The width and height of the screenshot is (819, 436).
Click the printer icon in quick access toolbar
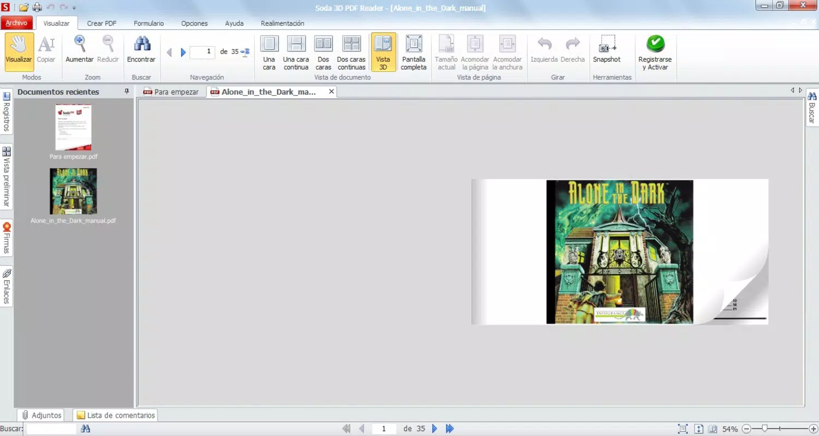pos(37,8)
